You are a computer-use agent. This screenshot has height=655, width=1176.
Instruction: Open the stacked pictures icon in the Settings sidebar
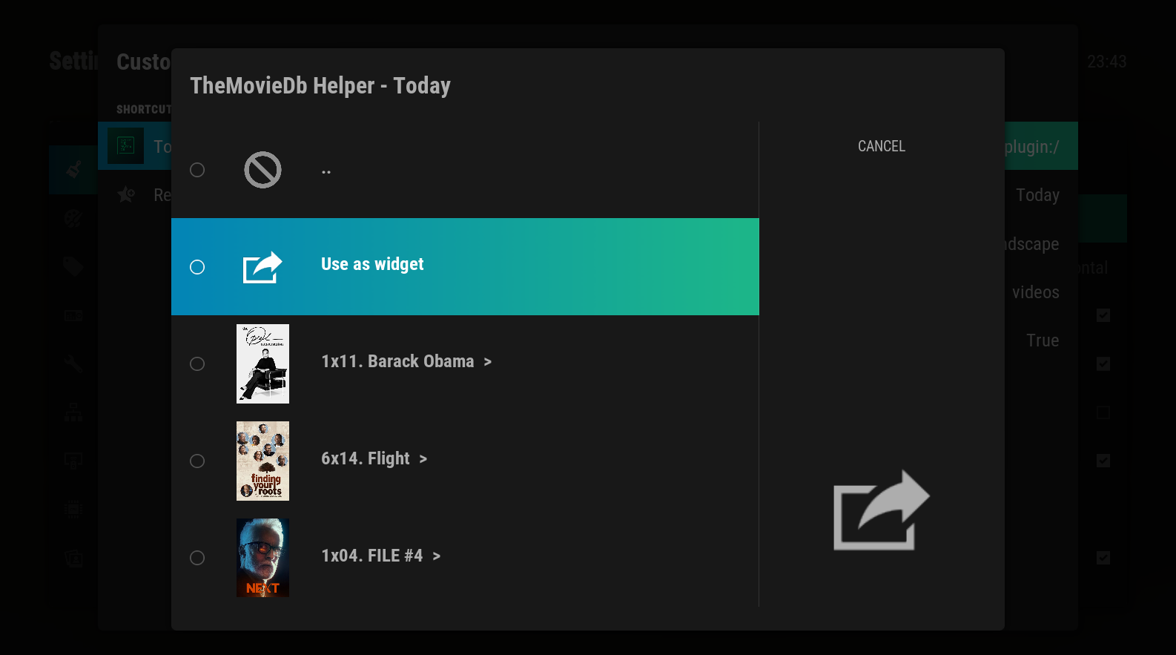point(73,558)
